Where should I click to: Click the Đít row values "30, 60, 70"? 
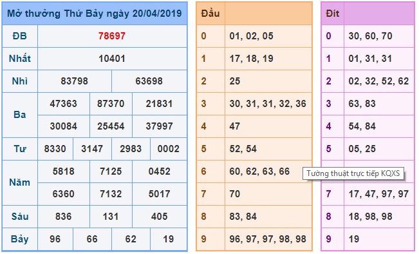(x=370, y=36)
